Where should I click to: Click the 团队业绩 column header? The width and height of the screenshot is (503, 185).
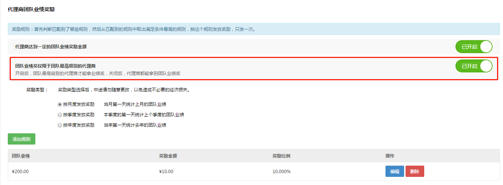coord(21,156)
